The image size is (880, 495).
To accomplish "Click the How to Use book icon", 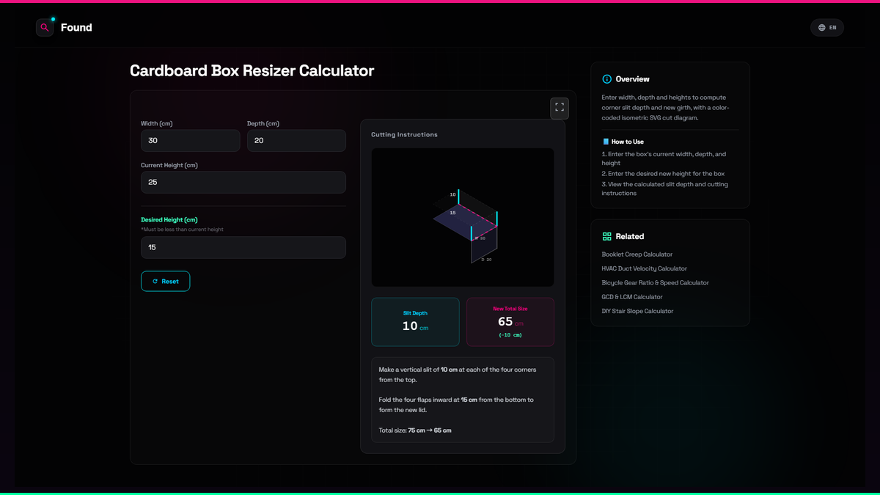I will [x=606, y=142].
